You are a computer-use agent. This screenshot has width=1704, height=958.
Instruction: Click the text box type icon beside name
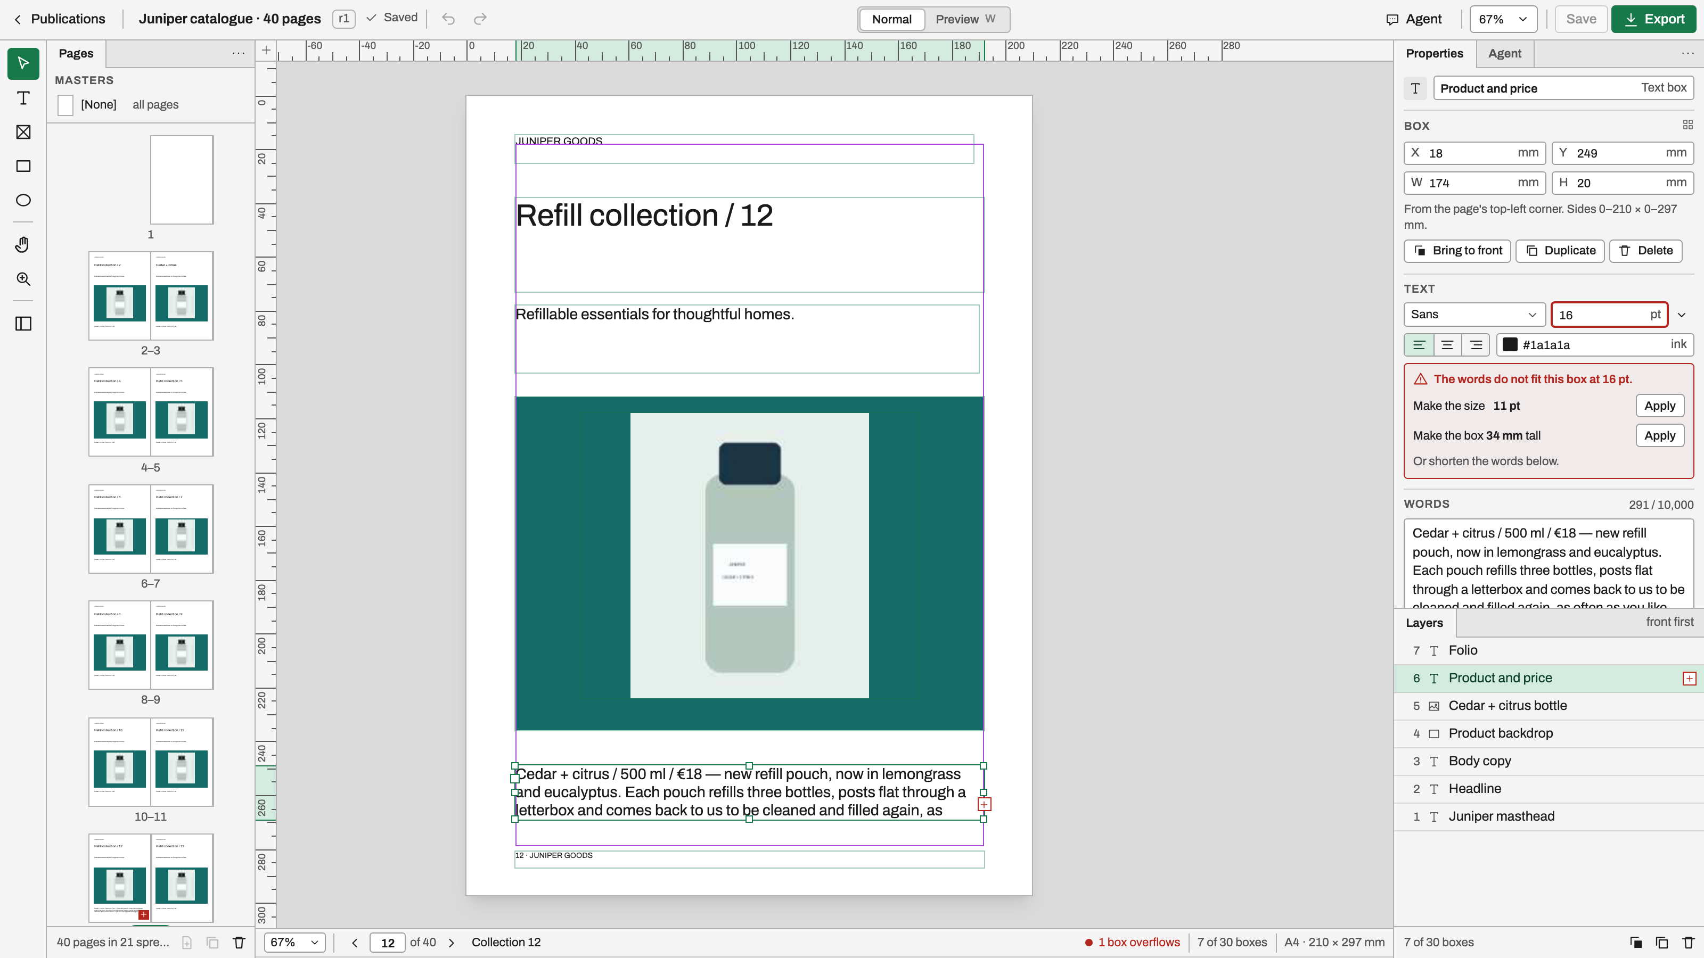1415,88
